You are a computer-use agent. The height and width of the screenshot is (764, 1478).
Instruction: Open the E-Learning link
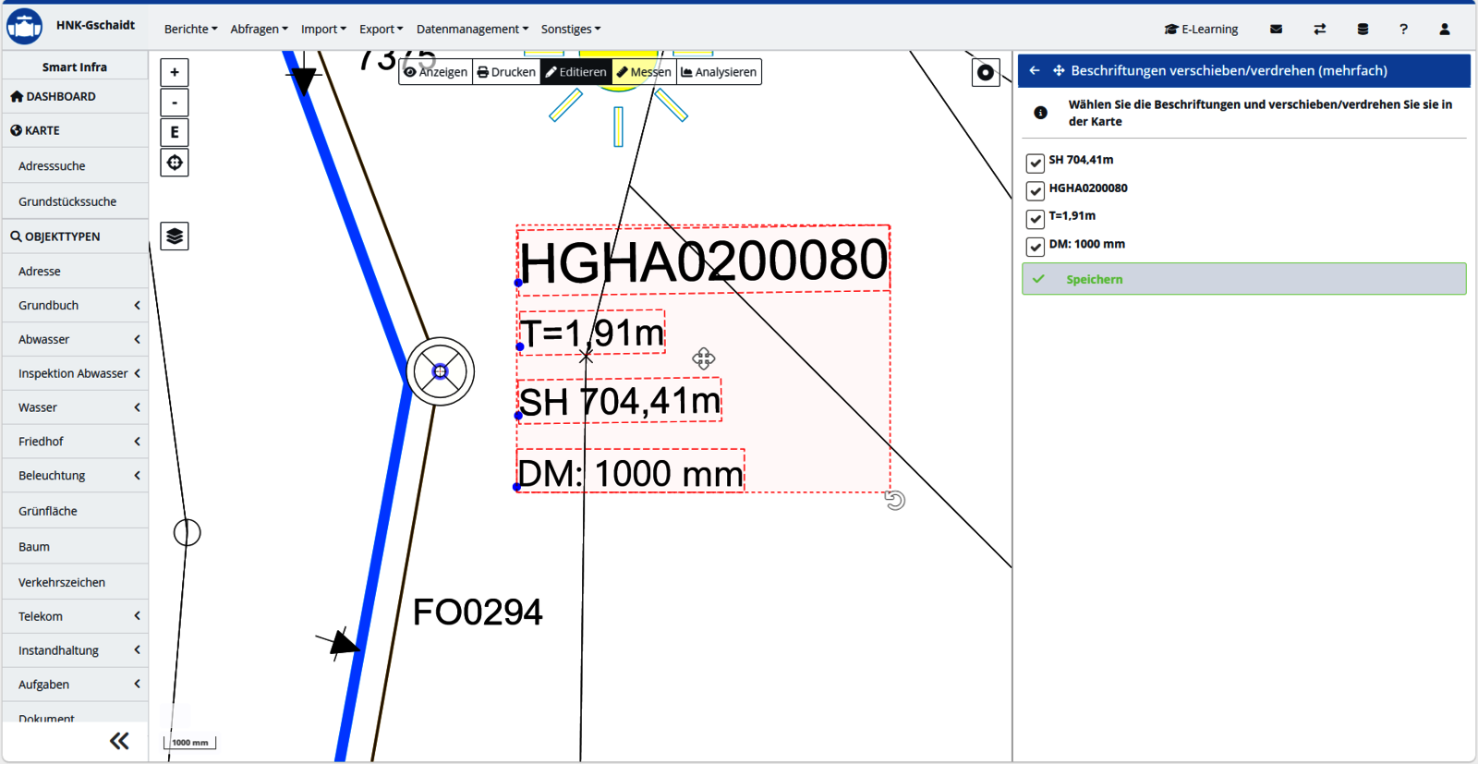point(1201,30)
